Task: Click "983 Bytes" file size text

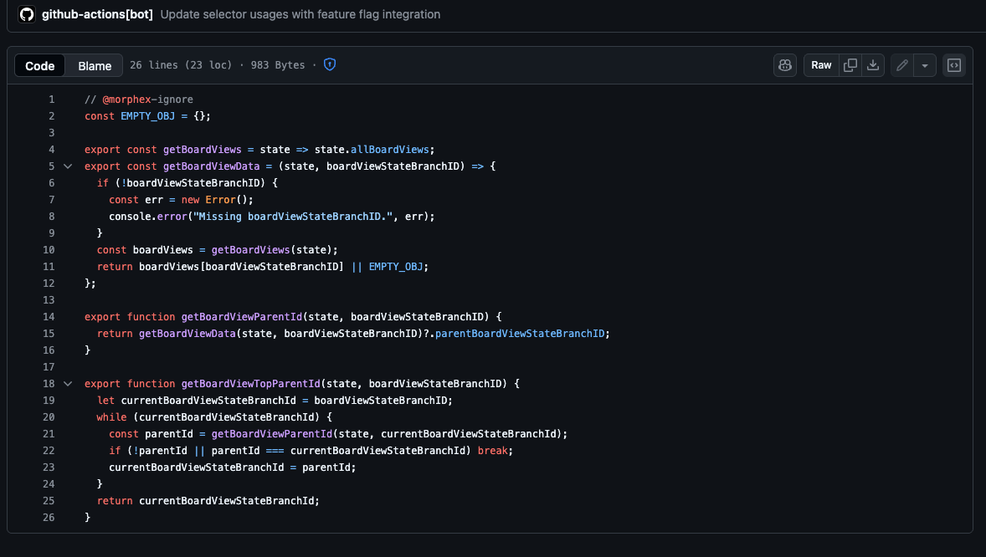Action: [x=278, y=64]
